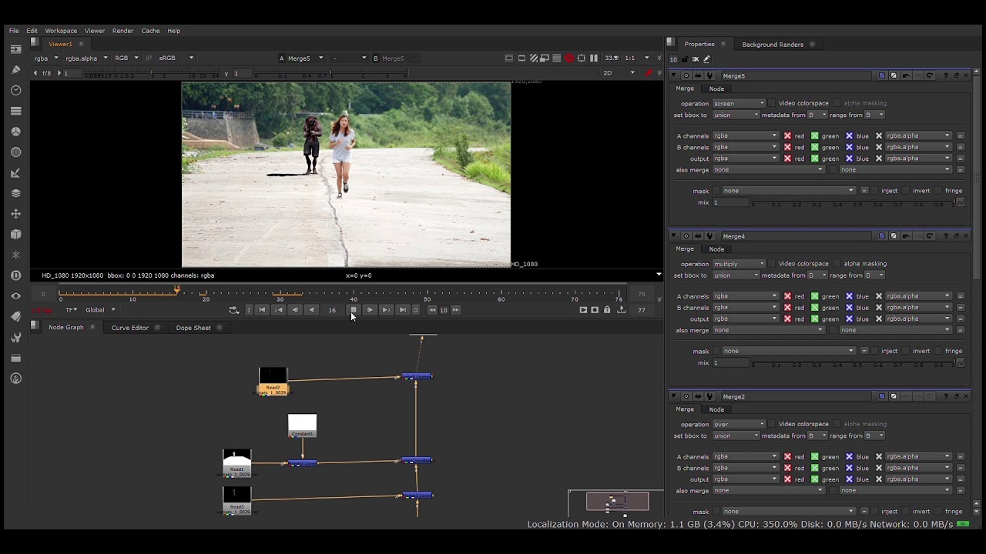Open the viewer 2D view mode dropdown
986x554 pixels.
pos(619,73)
